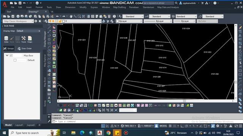Open AutoCAD application menu A logo
This screenshot has height=136, width=243.
tap(5, 4)
